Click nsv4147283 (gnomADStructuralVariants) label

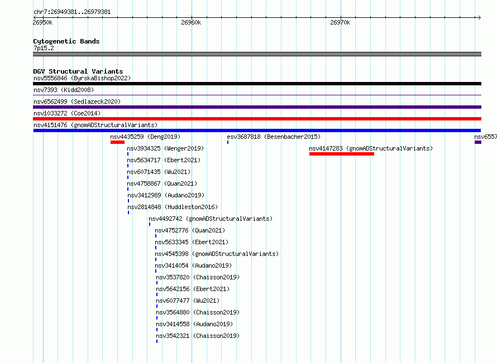tap(371, 148)
